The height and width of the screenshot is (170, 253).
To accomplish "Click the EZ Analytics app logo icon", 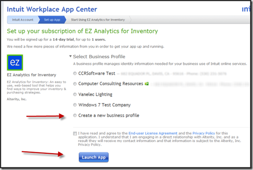I will [15, 63].
